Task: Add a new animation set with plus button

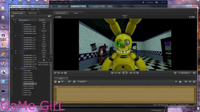Action: coord(12,16)
